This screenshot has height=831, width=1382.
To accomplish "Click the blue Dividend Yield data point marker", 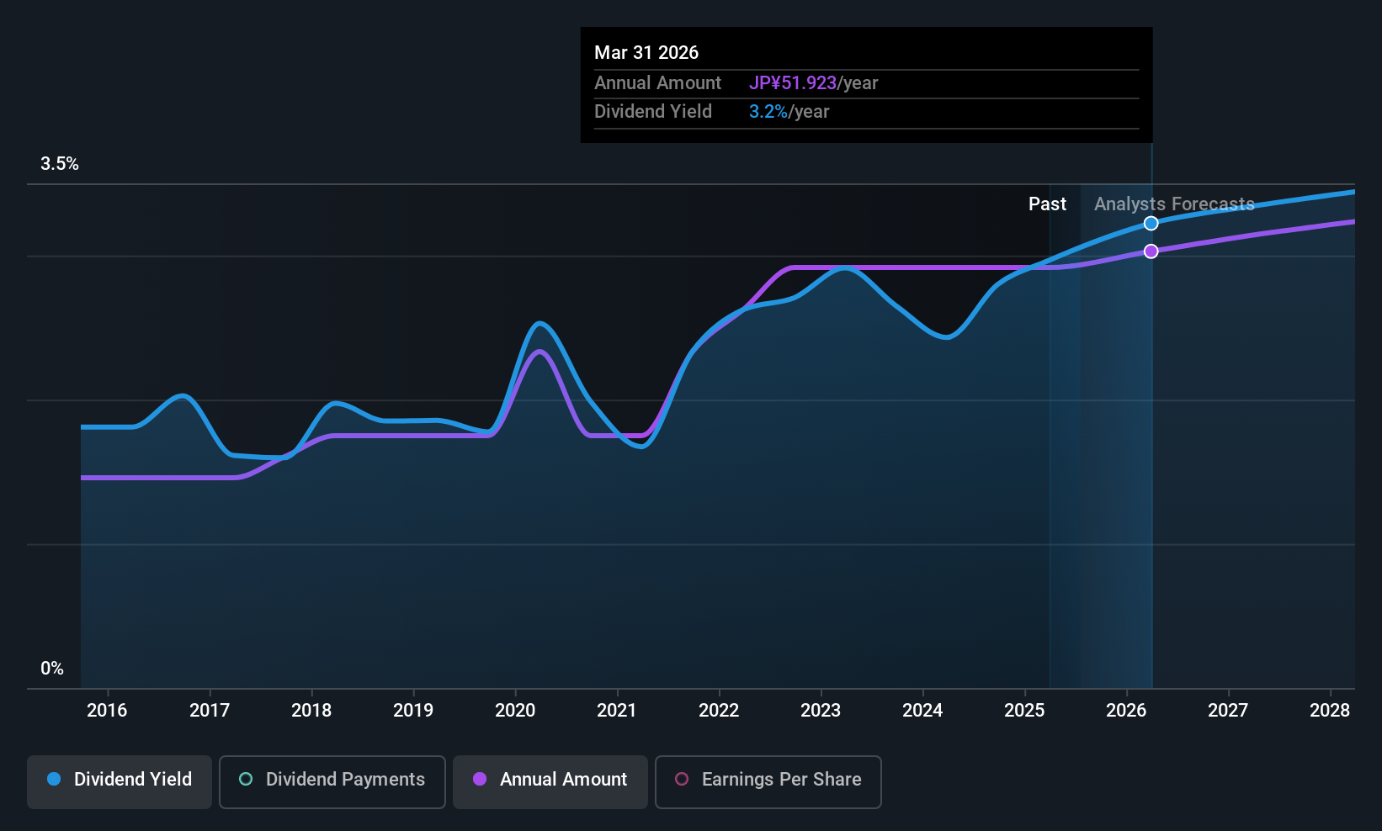I will pyautogui.click(x=1151, y=223).
